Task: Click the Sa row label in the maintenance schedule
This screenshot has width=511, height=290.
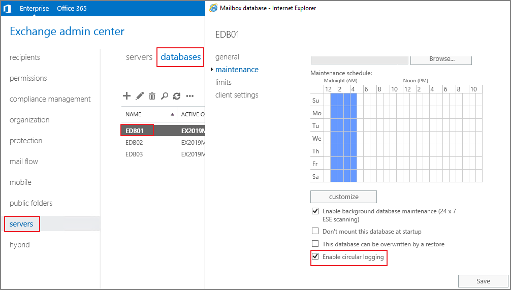Action: pyautogui.click(x=315, y=177)
